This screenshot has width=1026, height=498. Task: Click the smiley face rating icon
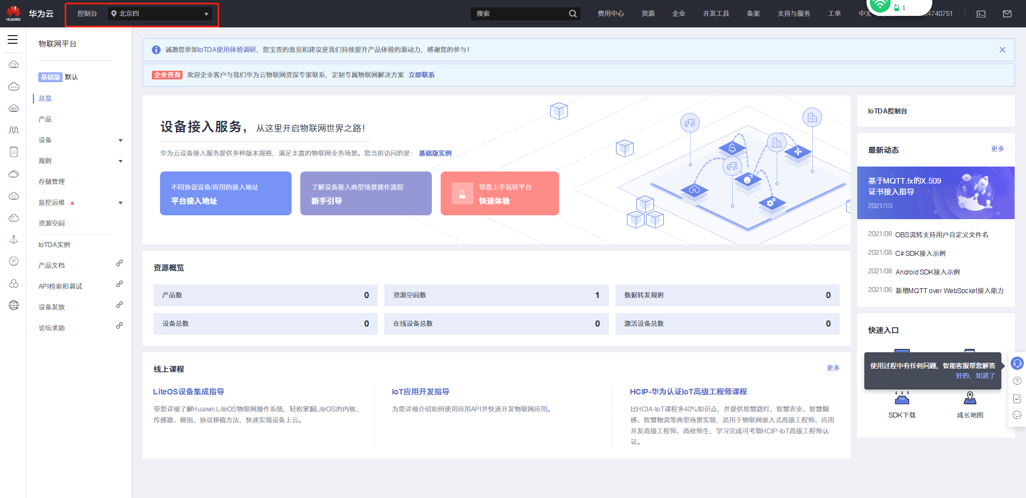pyautogui.click(x=1017, y=415)
